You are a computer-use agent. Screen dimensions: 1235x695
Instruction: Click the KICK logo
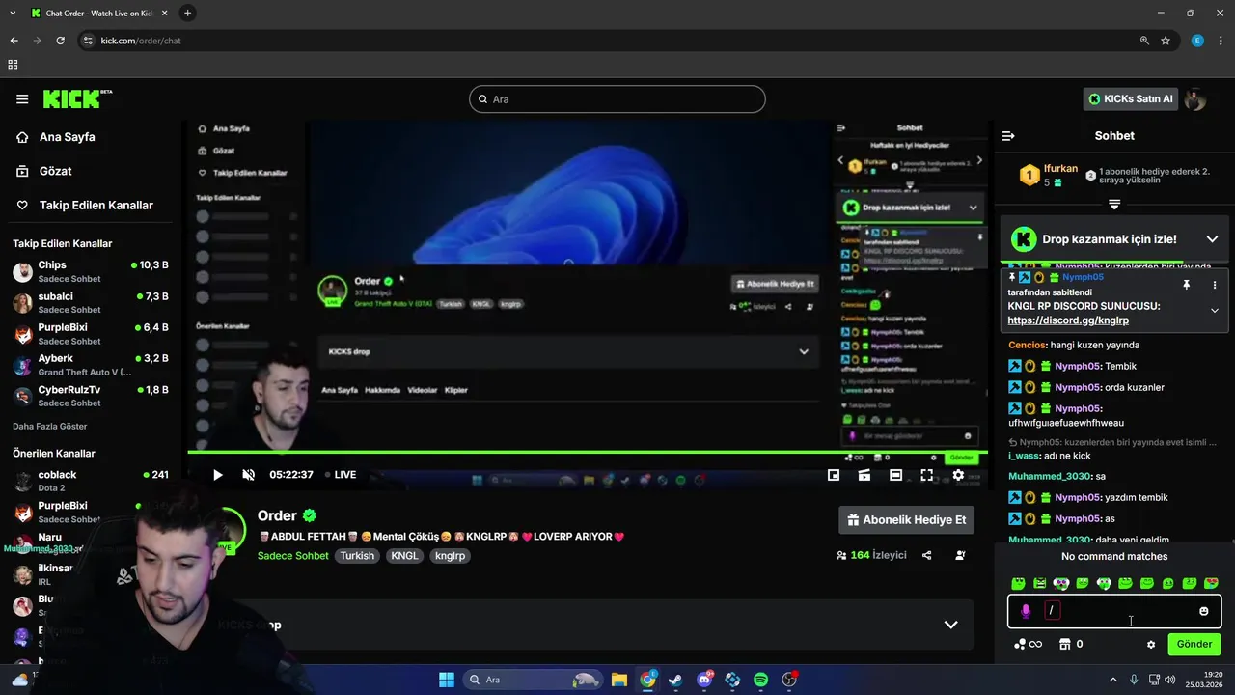click(77, 98)
